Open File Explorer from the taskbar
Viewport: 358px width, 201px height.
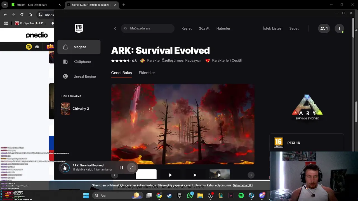click(200, 195)
